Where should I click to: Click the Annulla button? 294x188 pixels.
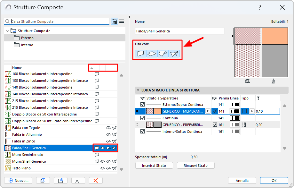pos(242,181)
